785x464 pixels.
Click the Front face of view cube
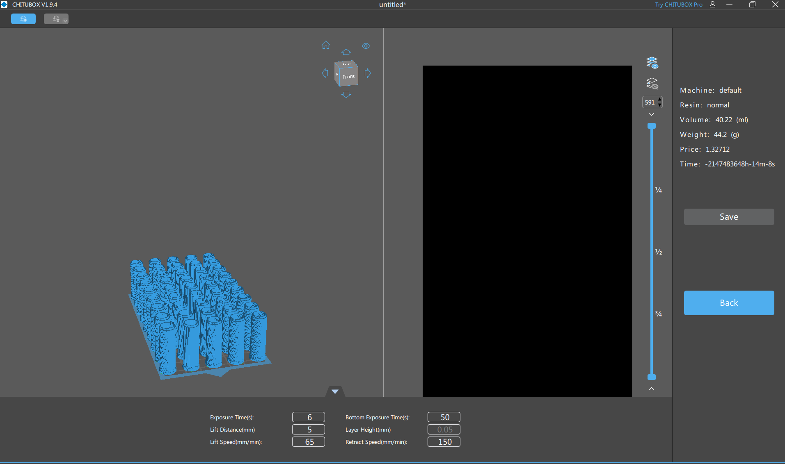coord(348,77)
